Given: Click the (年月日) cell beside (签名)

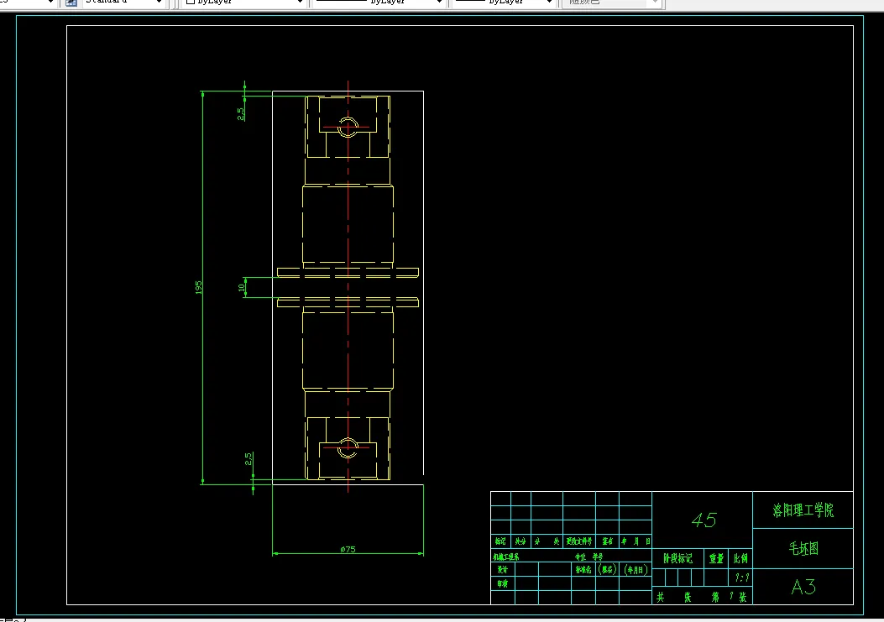Looking at the screenshot, I should [636, 570].
